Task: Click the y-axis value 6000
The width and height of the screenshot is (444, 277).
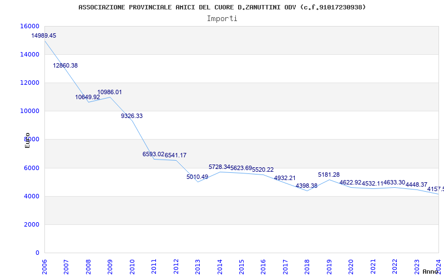Action: (32, 168)
